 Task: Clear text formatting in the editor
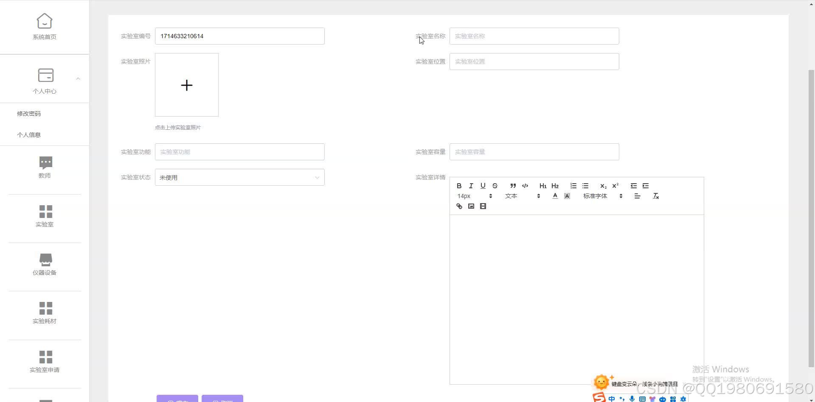pyautogui.click(x=656, y=196)
